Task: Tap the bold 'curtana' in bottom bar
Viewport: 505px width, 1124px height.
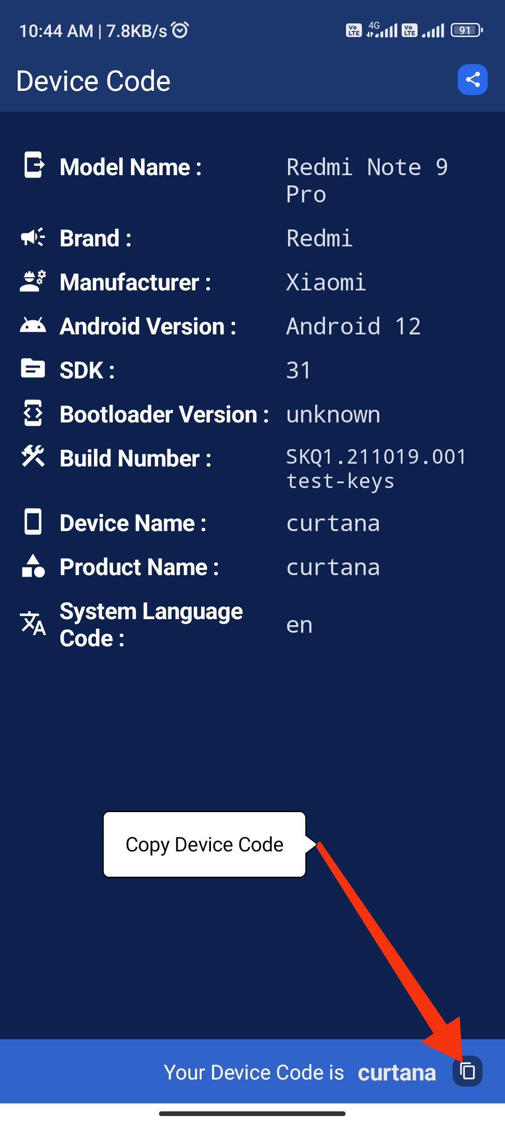Action: pos(397,1072)
